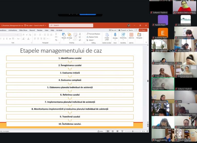The image size is (197, 143).
Task: Open the Shapes gallery
Action: pos(64,36)
